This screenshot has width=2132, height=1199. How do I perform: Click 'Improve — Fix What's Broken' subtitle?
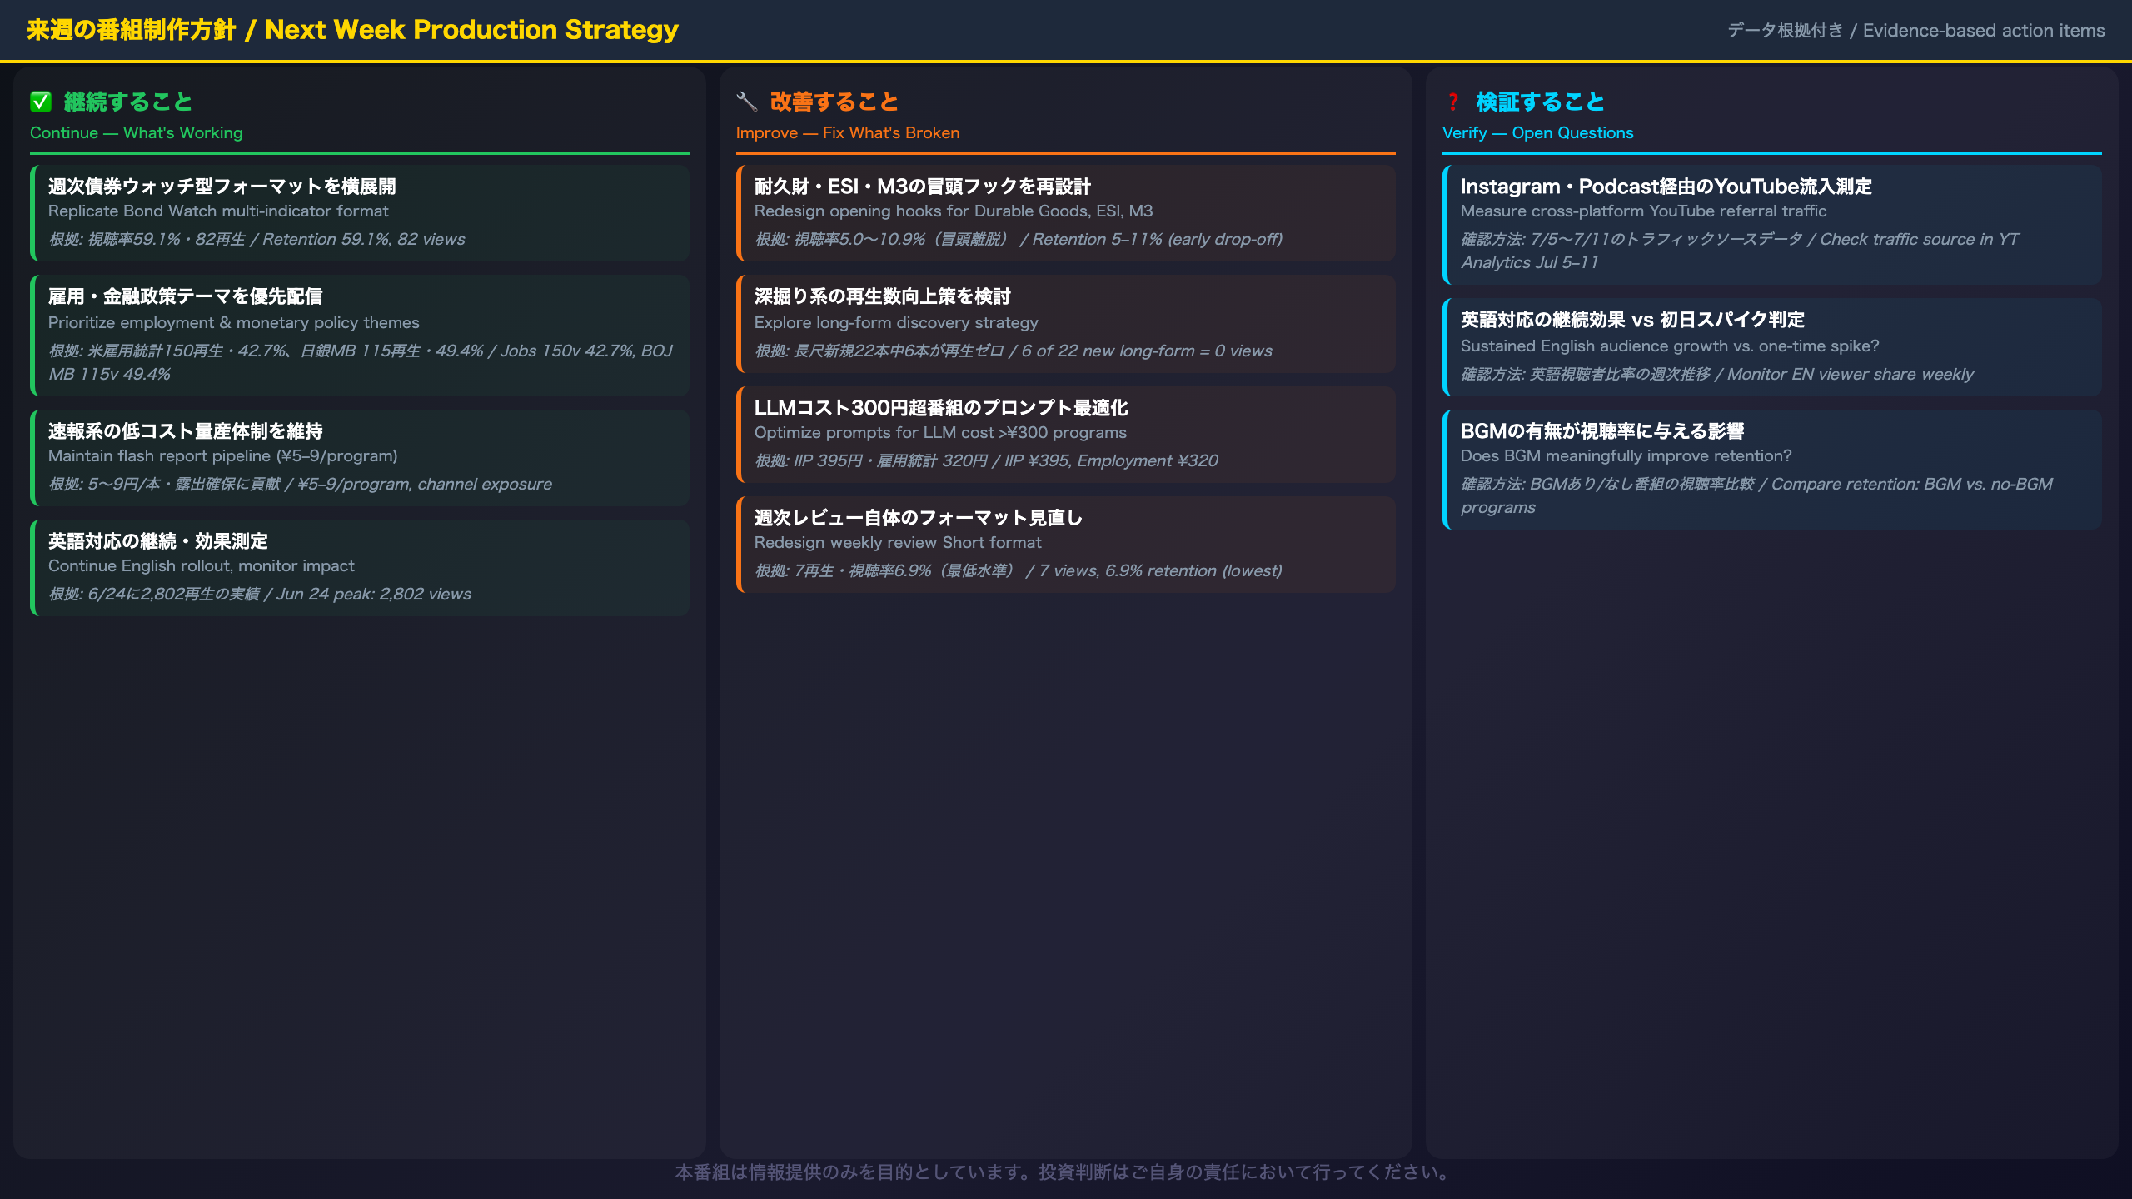tap(848, 133)
